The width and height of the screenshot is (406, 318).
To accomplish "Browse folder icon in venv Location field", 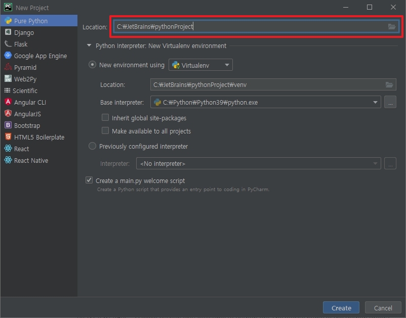I will click(x=389, y=84).
